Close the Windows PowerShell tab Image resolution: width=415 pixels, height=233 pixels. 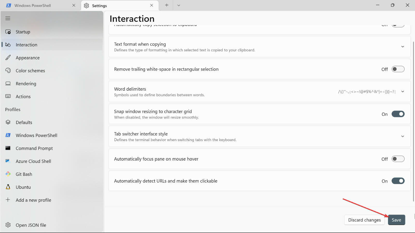point(74,5)
